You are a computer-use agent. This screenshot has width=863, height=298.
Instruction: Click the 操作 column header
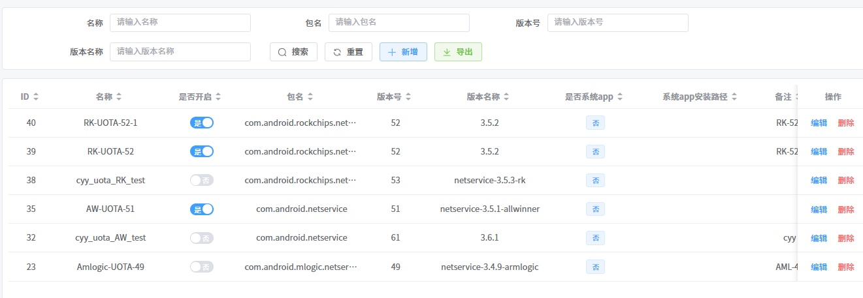(833, 97)
